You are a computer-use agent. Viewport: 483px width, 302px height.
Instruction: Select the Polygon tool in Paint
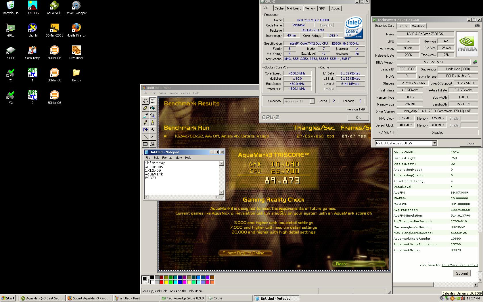point(153,144)
